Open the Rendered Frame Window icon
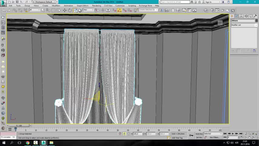 (217, 10)
